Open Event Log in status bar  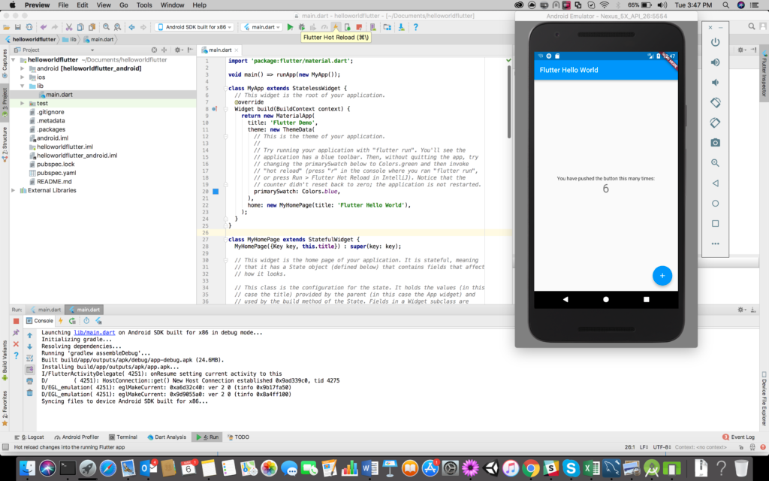coord(739,437)
